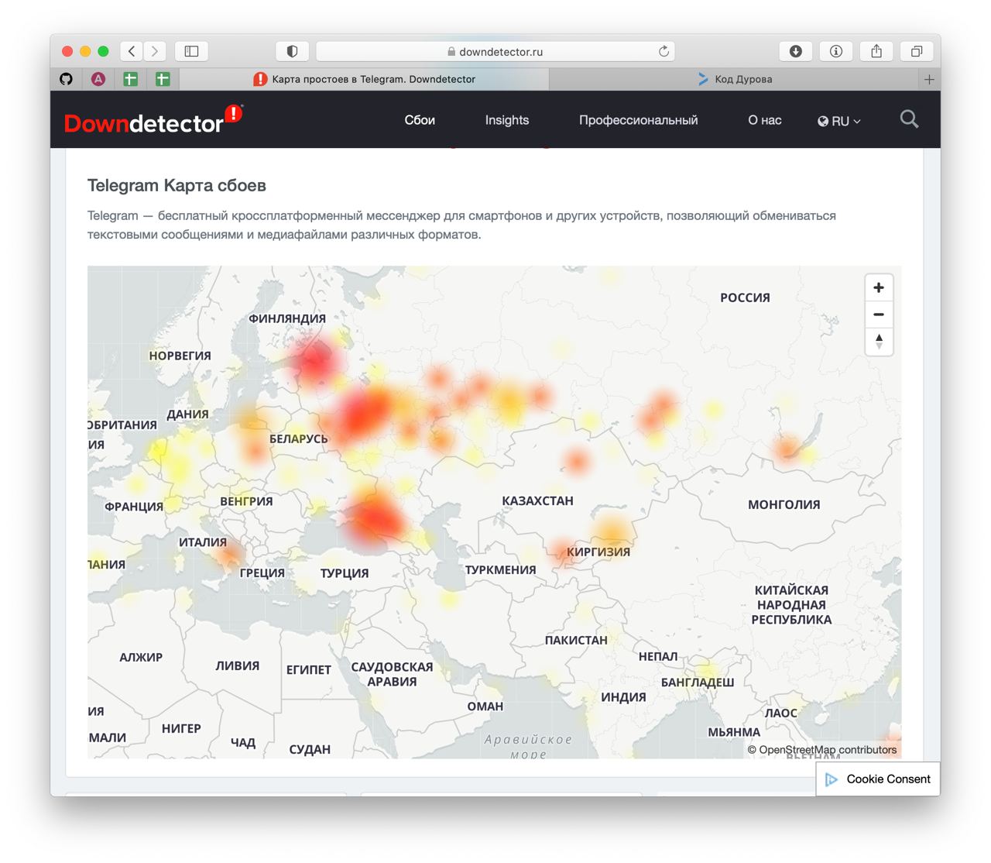Reload the page with the refresh icon

664,51
